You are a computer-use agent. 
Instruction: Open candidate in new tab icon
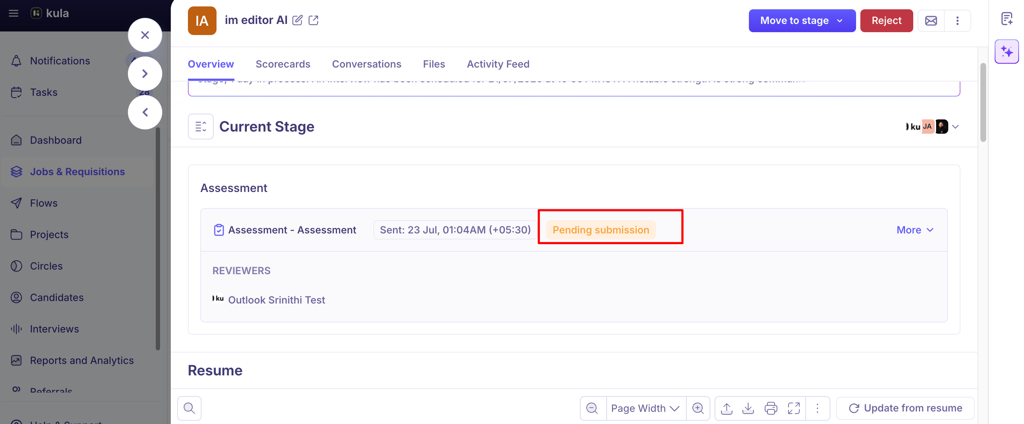point(313,20)
